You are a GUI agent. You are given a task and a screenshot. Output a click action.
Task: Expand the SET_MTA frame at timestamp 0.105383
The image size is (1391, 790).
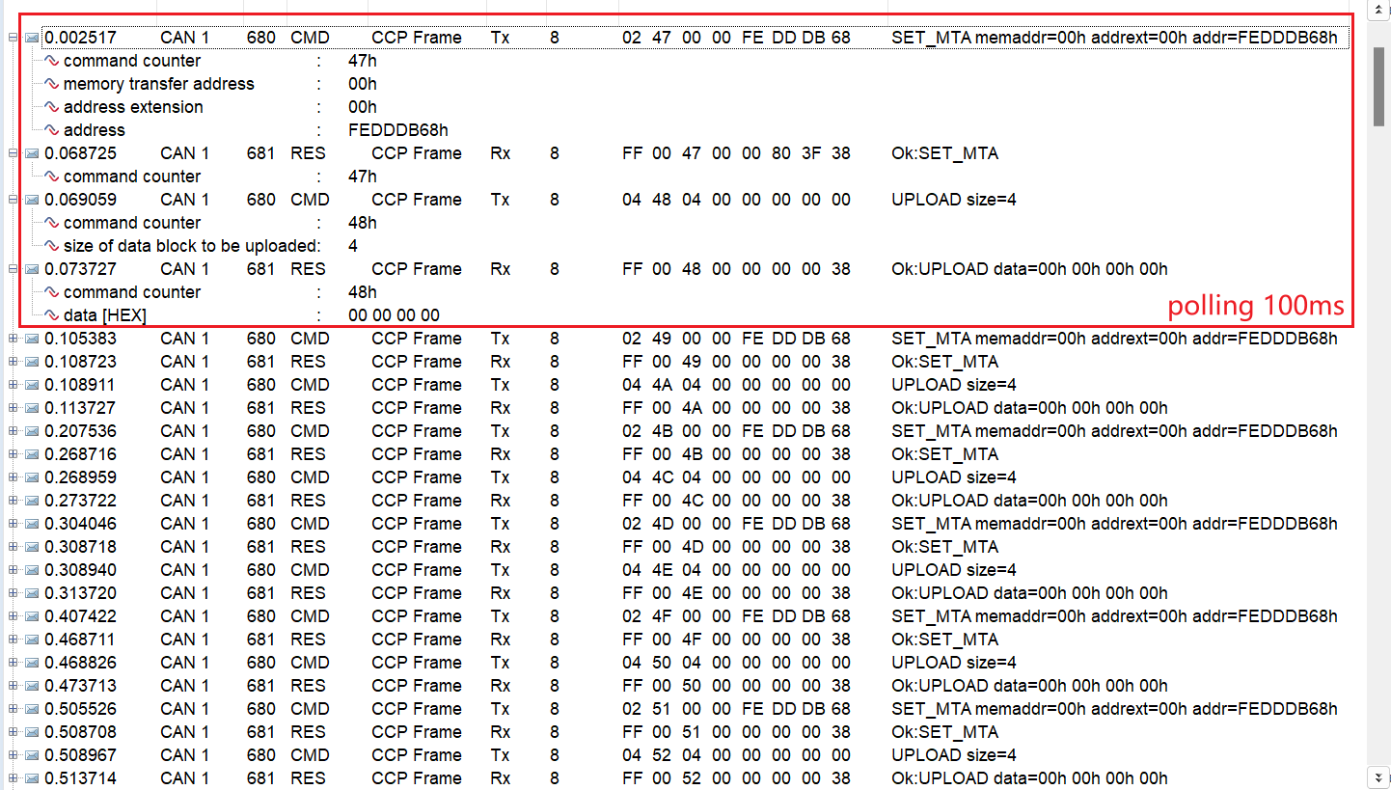point(11,338)
